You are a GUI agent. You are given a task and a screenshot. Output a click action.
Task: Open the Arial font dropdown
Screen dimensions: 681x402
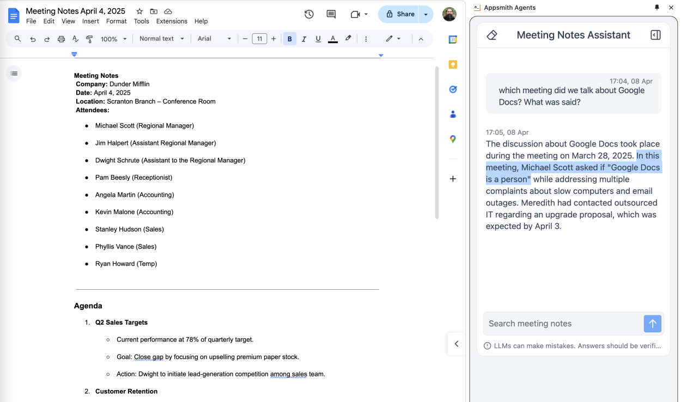coord(214,39)
